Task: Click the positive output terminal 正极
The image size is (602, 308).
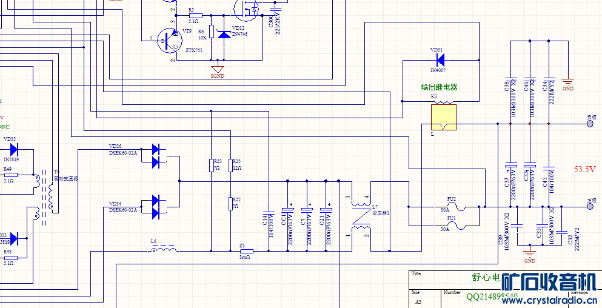Action: tap(590, 207)
